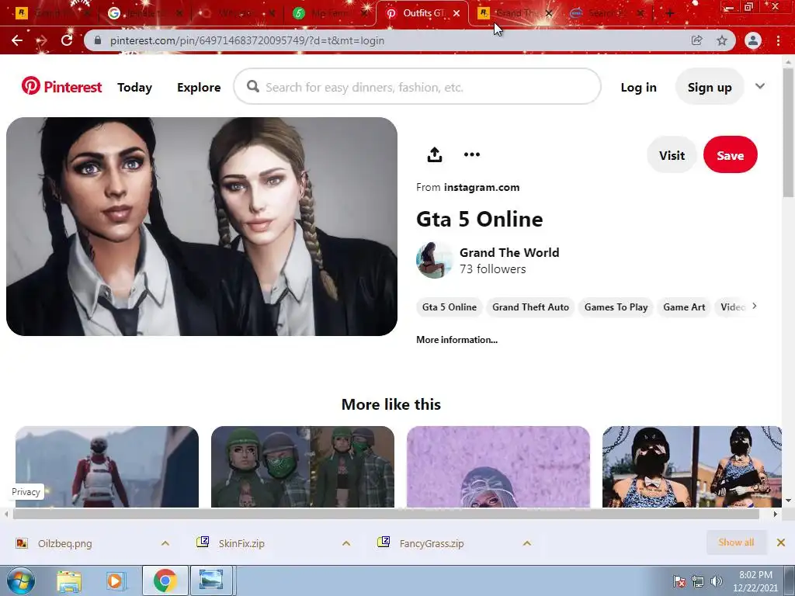
Task: Select the Games To Play tag chip
Action: click(616, 307)
